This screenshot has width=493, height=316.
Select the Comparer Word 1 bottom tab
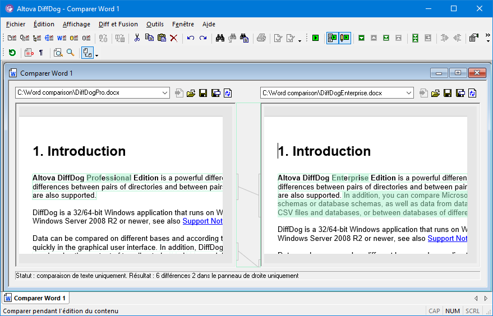tap(36, 298)
